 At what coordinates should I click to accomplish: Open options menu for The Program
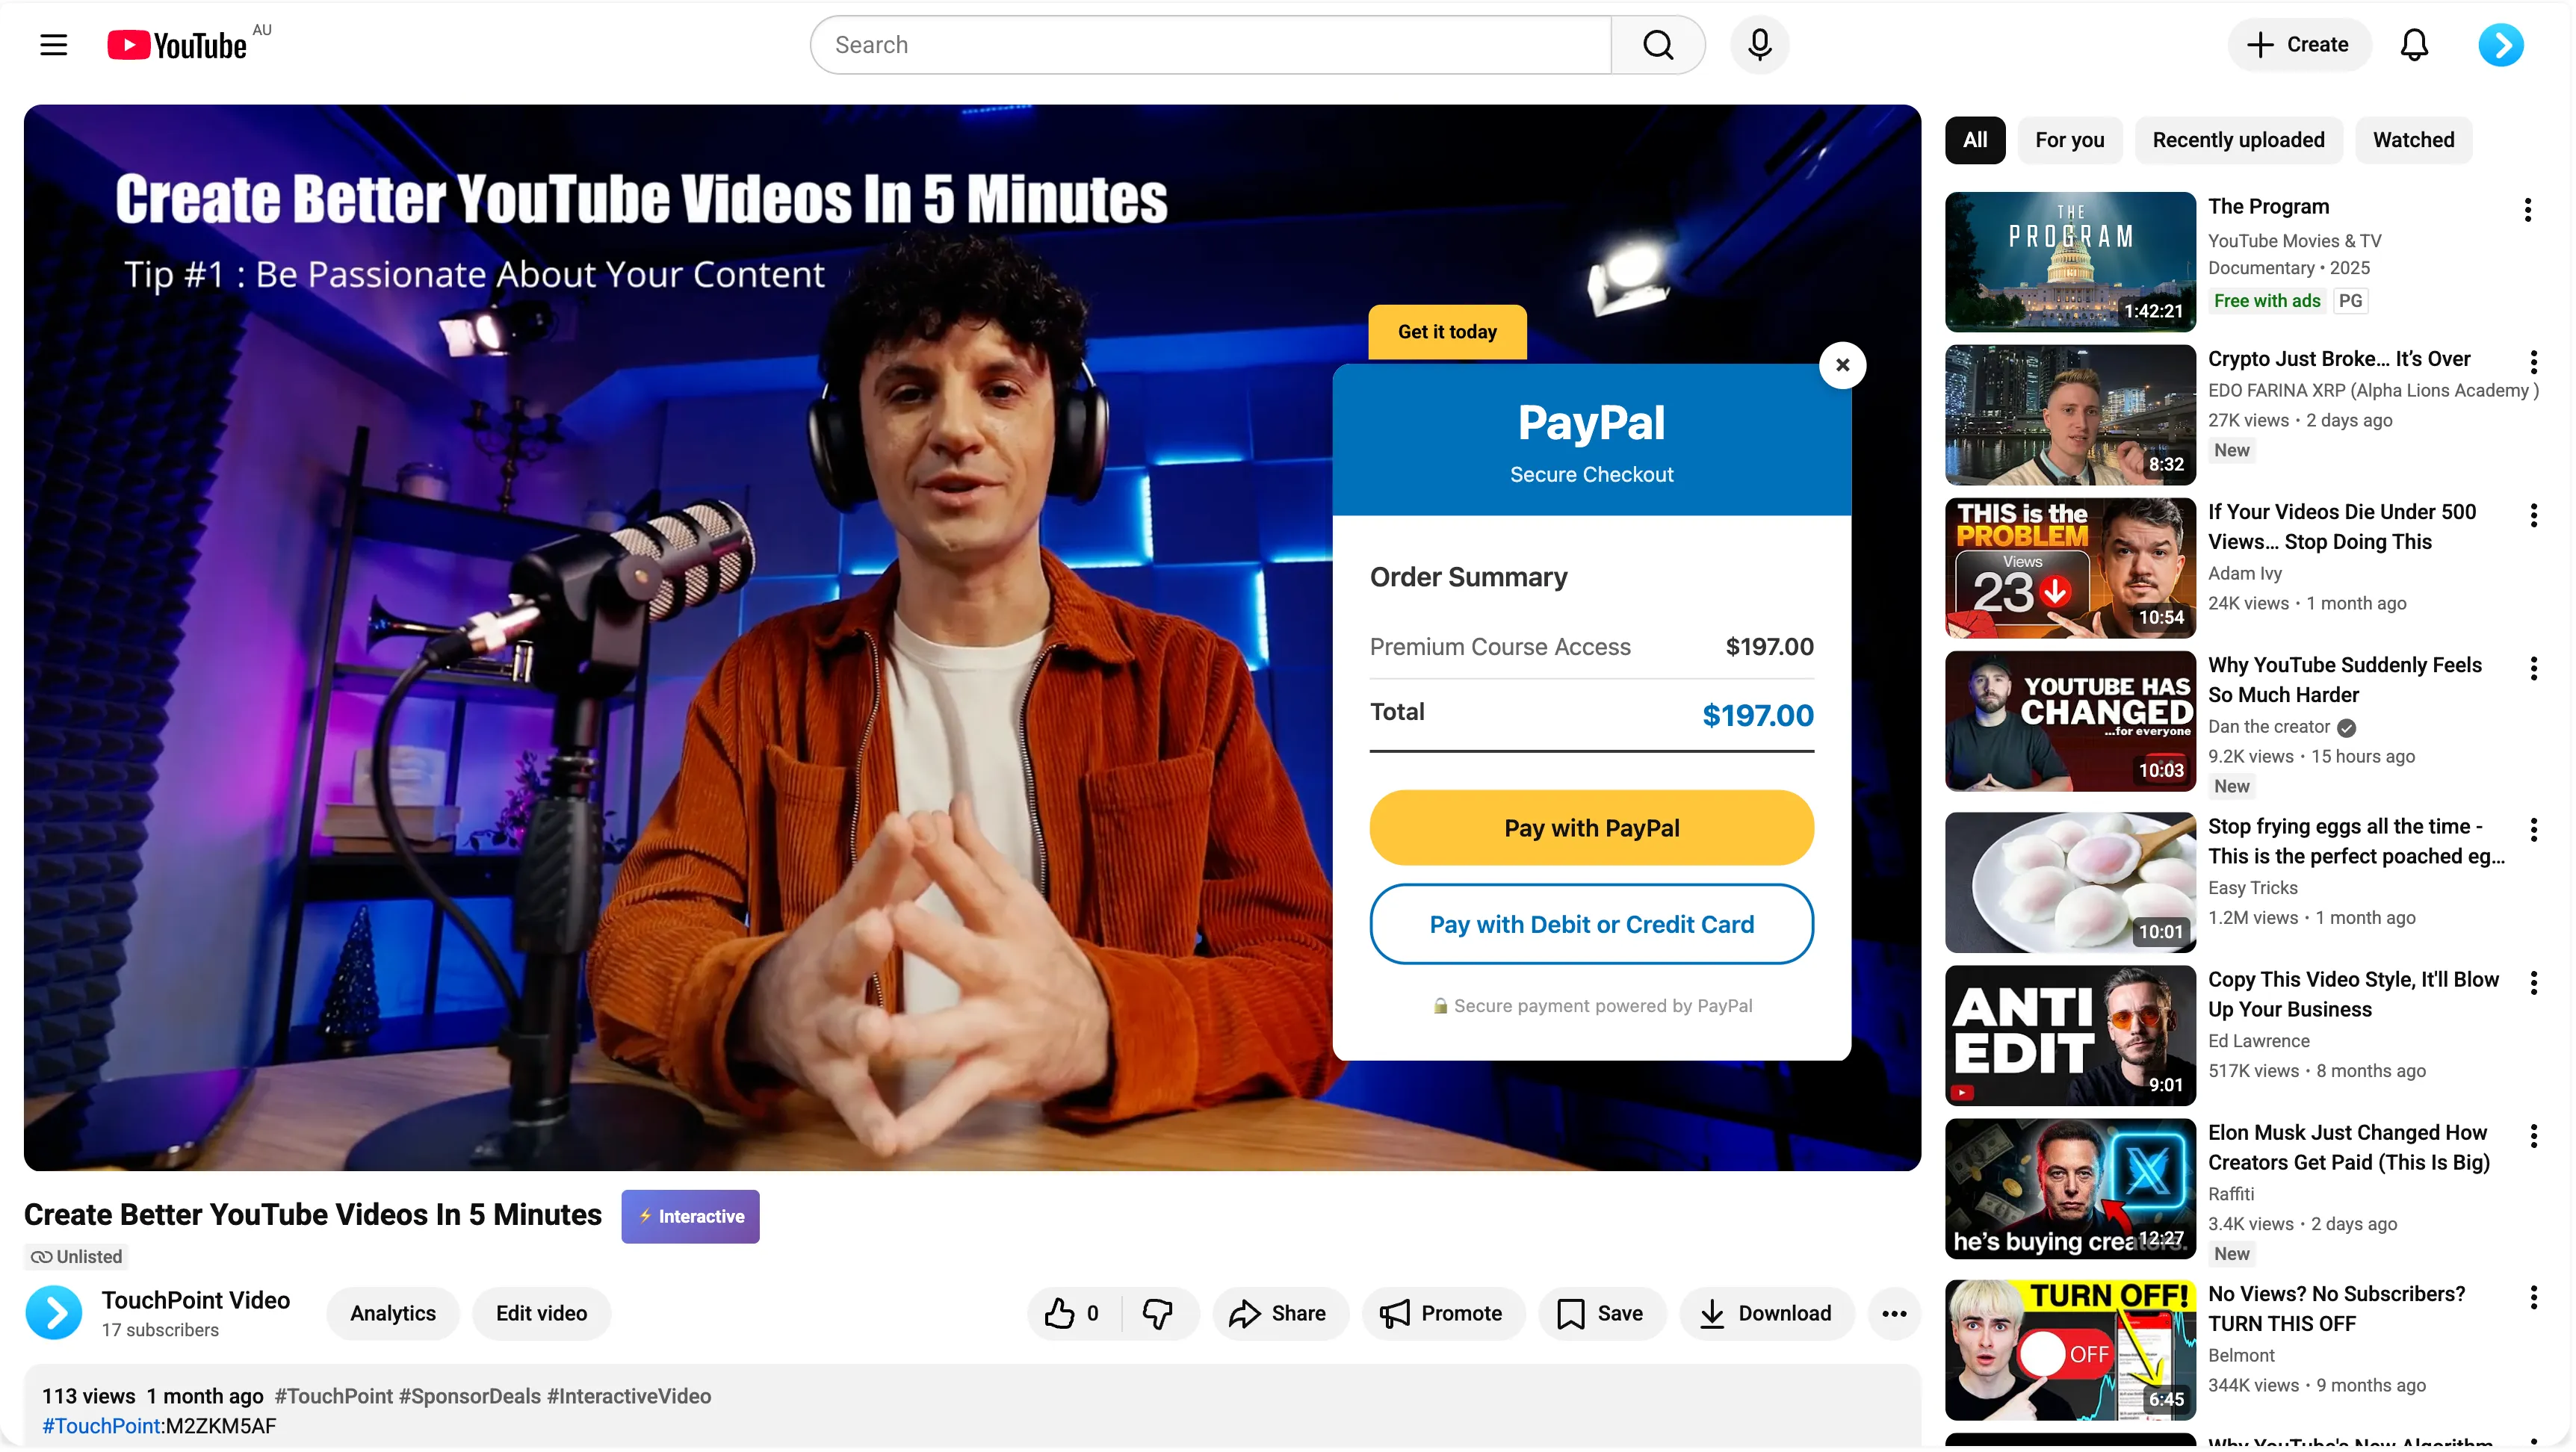click(x=2527, y=210)
